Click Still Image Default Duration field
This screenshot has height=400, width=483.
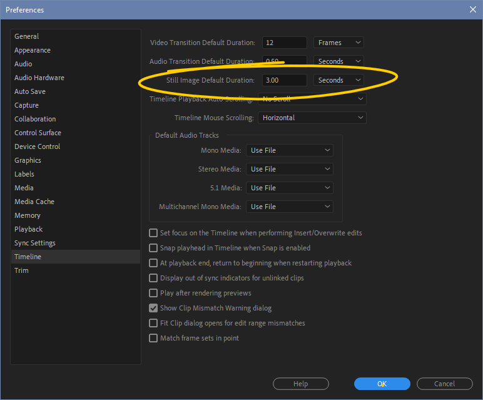(284, 80)
